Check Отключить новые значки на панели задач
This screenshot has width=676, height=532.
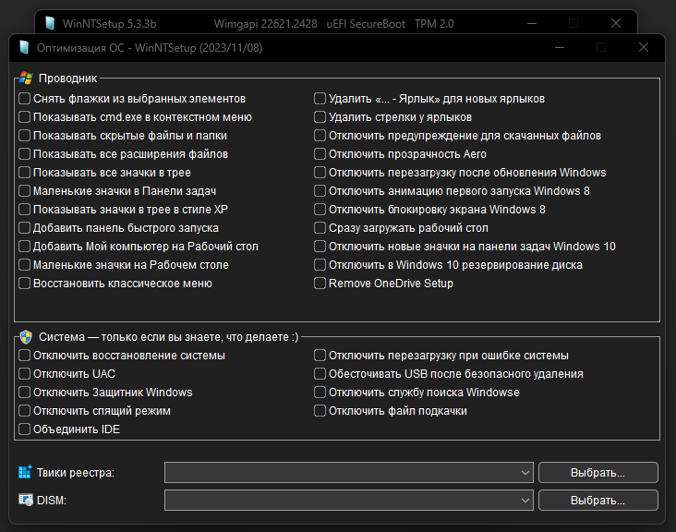point(320,247)
